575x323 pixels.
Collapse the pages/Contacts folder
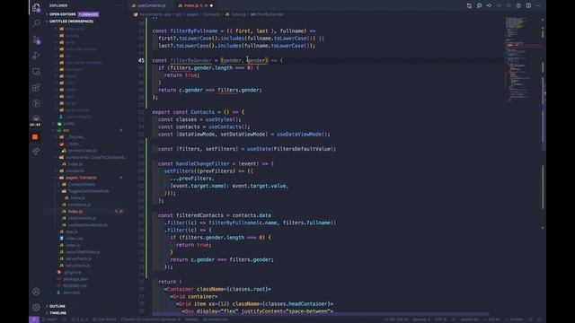(81, 178)
